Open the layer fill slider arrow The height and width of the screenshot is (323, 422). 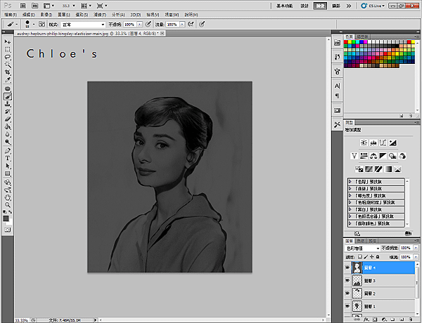click(x=416, y=257)
